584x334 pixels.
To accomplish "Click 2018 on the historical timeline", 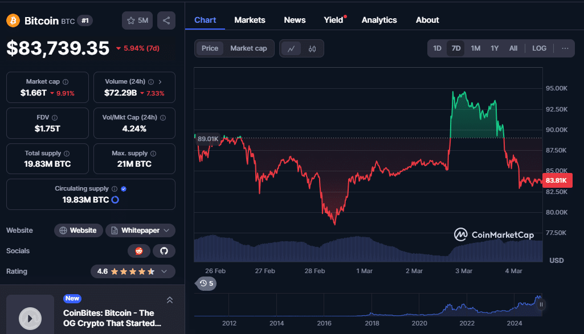I will (x=372, y=323).
